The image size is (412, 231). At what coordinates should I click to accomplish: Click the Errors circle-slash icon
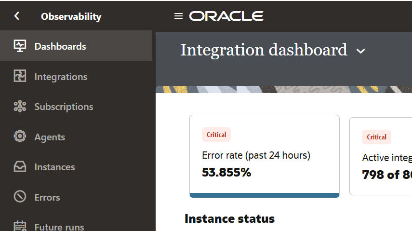pyautogui.click(x=20, y=197)
